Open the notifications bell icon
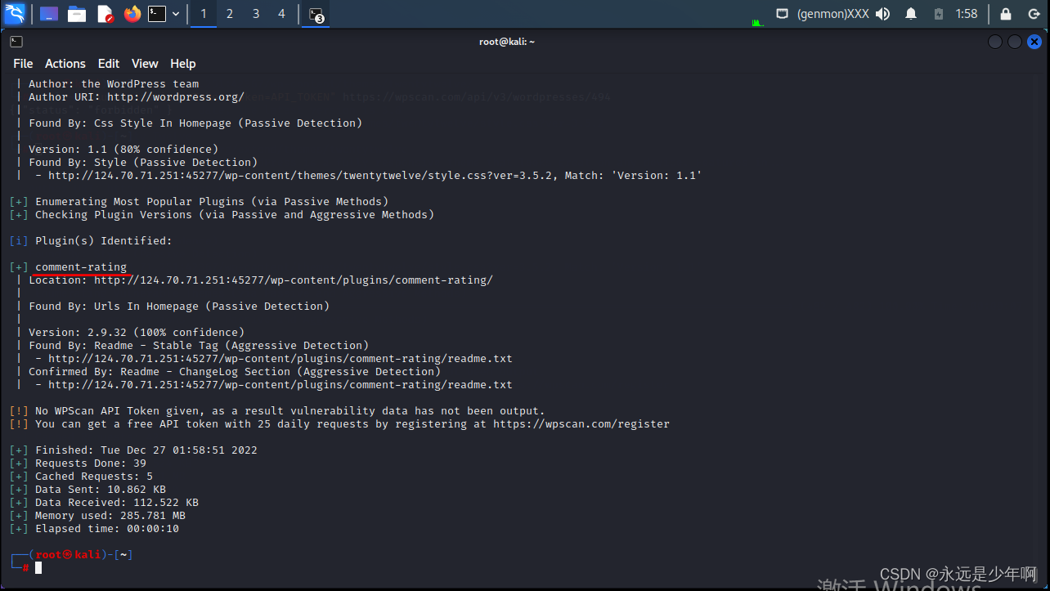Viewport: 1050px width, 591px height. (911, 14)
